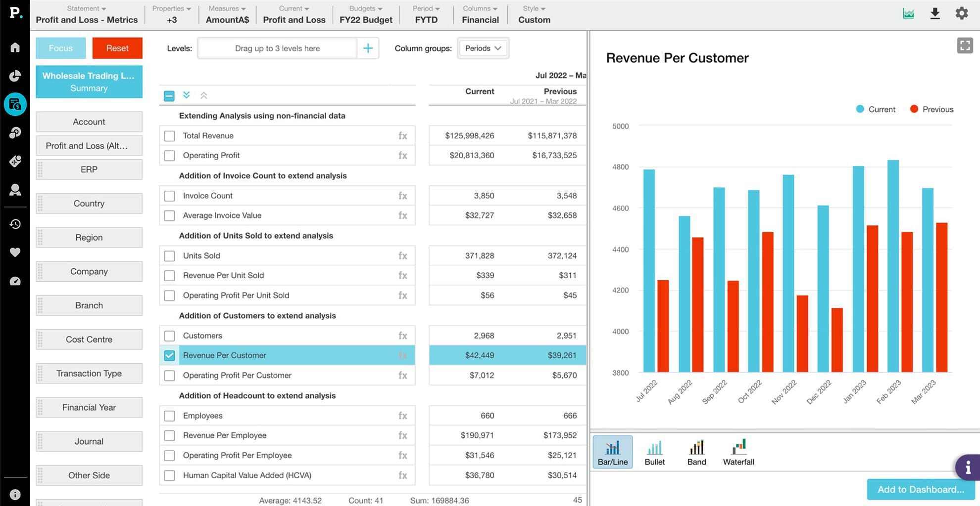Check the Units Sold checkbox
Viewport: 980px width, 506px height.
tap(169, 256)
